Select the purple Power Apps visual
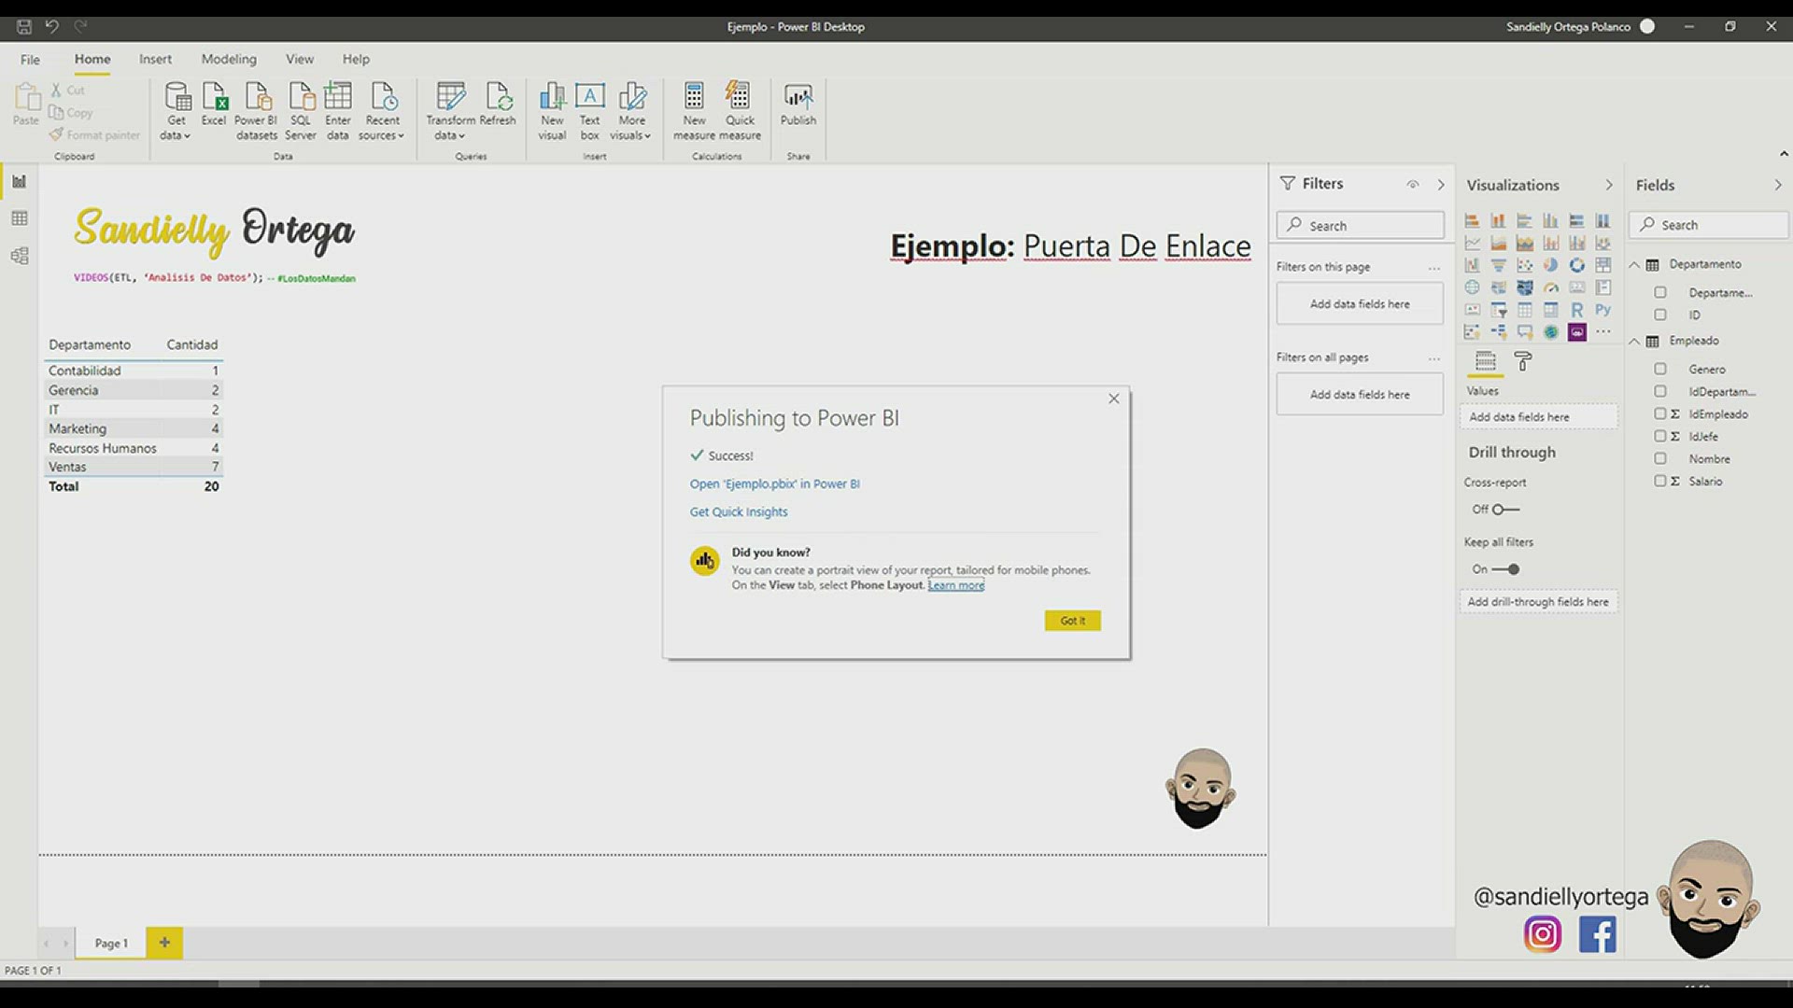 [1576, 332]
